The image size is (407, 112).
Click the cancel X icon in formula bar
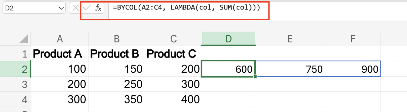(x=76, y=8)
